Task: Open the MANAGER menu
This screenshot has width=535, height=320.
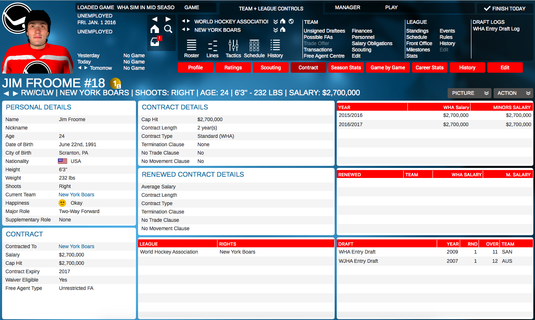Action: pyautogui.click(x=348, y=8)
